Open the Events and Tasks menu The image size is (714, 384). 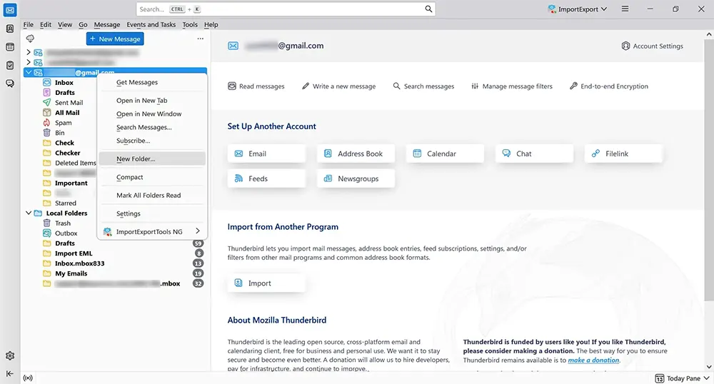point(151,24)
